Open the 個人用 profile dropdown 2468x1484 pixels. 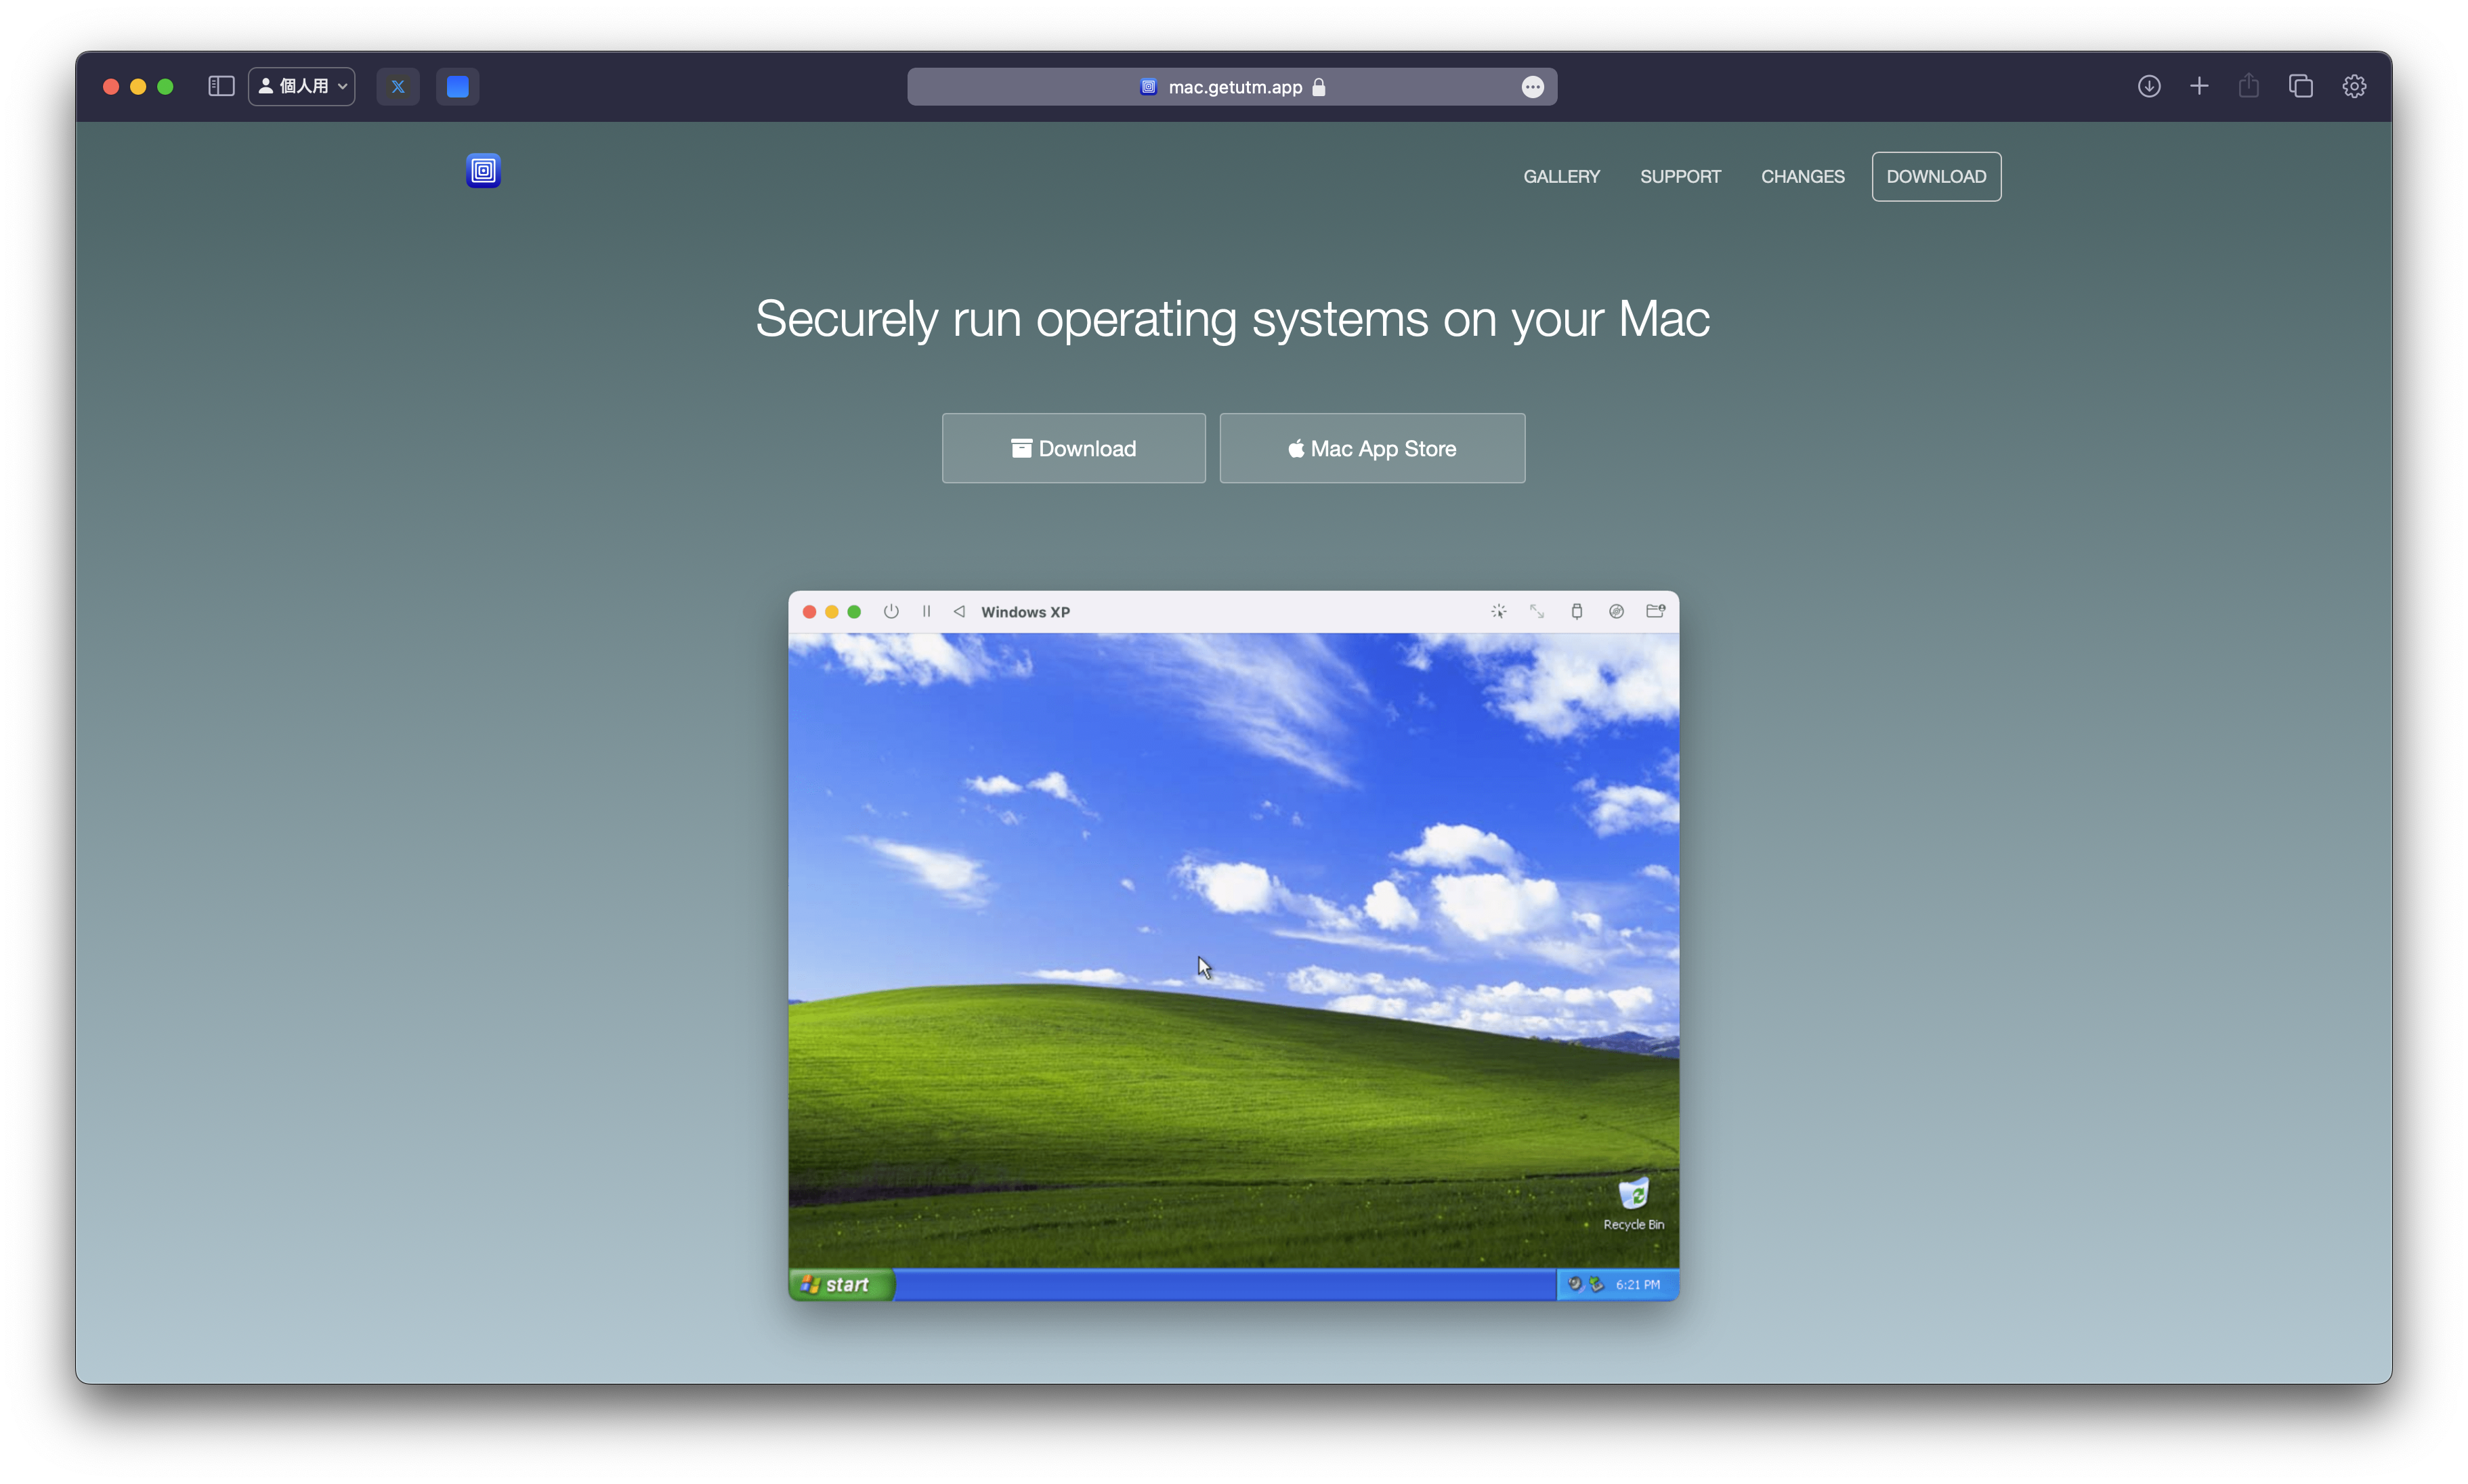click(x=302, y=87)
